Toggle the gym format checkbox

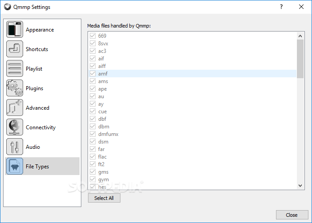pos(92,179)
